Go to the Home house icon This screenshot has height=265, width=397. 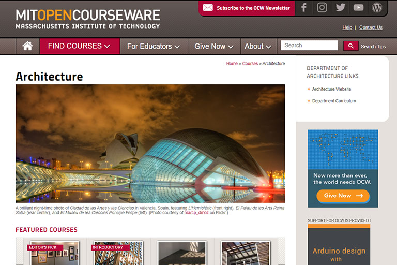pyautogui.click(x=27, y=46)
